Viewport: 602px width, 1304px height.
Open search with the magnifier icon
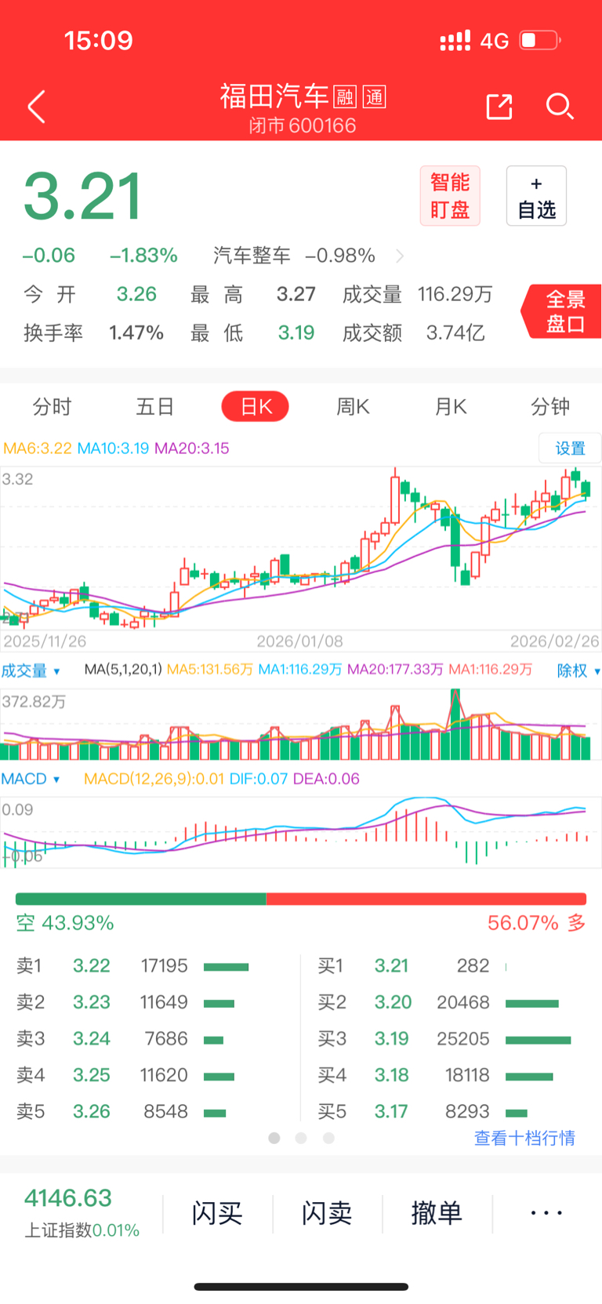[x=560, y=107]
